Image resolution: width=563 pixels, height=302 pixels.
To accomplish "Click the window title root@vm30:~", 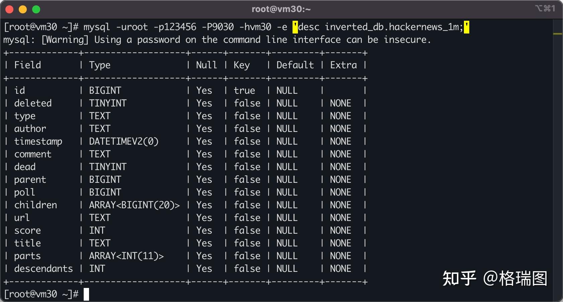I will [x=281, y=9].
